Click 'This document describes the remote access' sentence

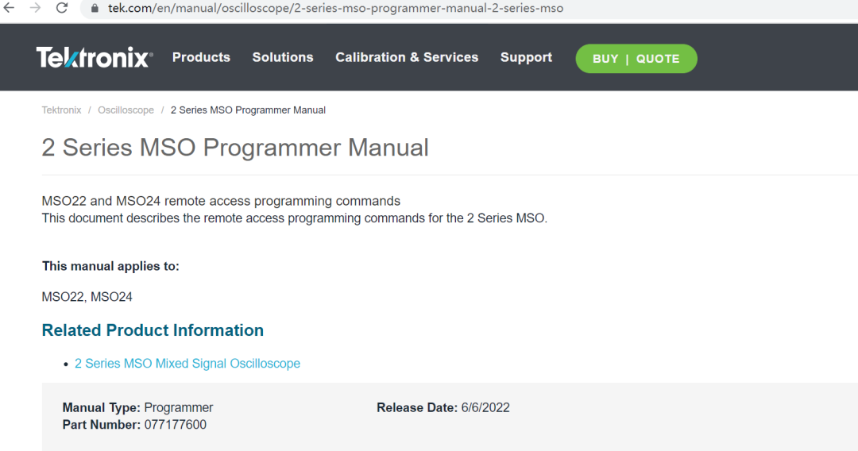point(295,218)
